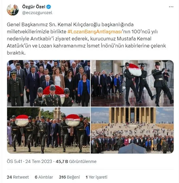
Task: Show the 6 Alıntılar quotes list
Action: tap(44, 177)
